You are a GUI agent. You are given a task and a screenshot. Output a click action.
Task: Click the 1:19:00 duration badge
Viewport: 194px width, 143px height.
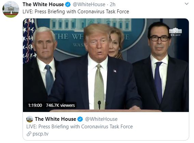[35, 105]
